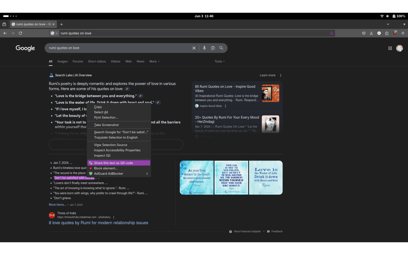Screen dimensions: 408x255
Task: Open the Pocket save icon in toolbar
Action: coord(364,33)
